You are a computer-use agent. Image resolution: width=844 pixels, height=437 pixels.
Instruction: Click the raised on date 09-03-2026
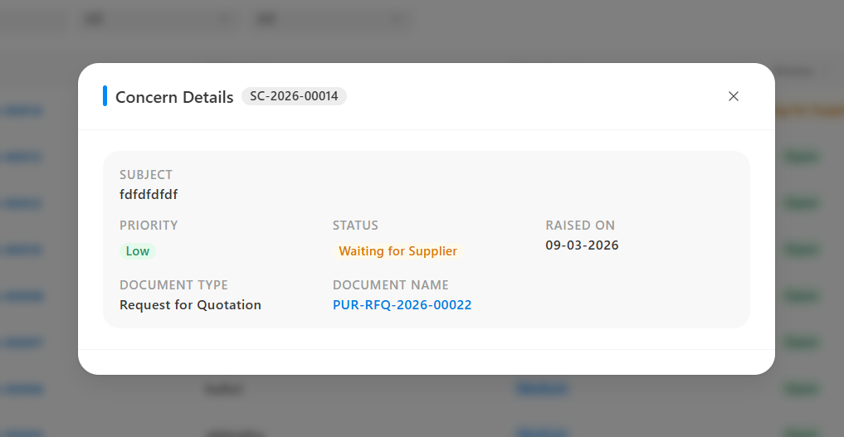tap(582, 245)
